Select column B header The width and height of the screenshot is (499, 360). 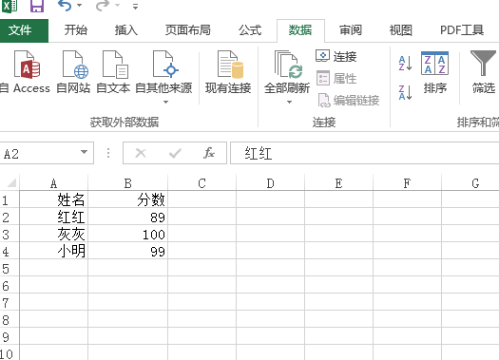128,183
